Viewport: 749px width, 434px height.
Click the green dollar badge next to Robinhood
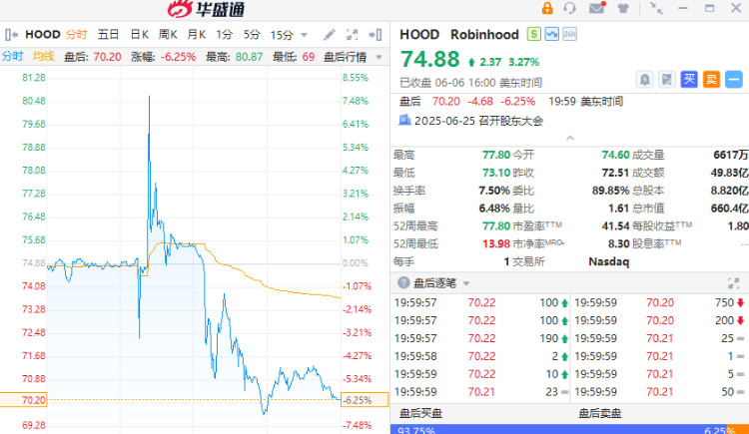click(x=533, y=34)
